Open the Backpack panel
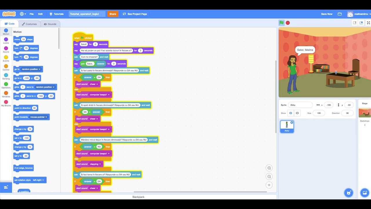The height and width of the screenshot is (209, 371). pos(138,197)
